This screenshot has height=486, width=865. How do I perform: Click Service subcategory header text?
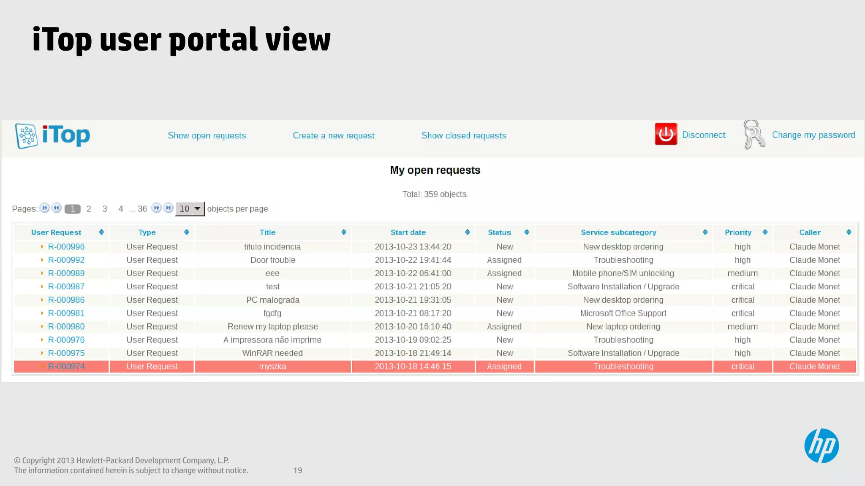click(x=618, y=232)
